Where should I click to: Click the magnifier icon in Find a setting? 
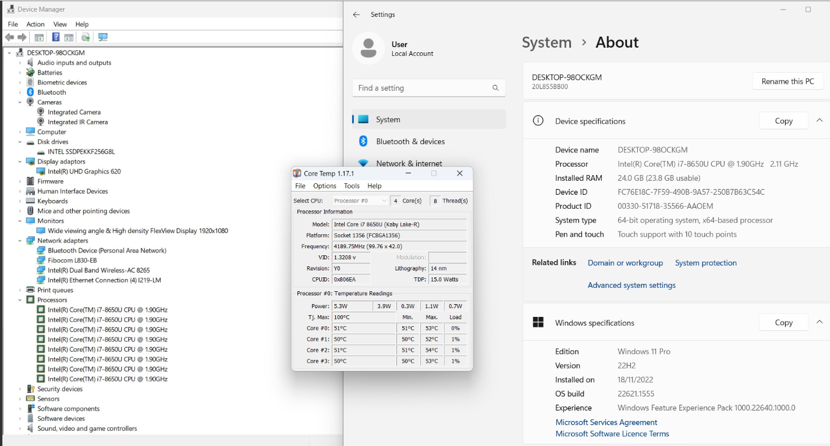(495, 88)
